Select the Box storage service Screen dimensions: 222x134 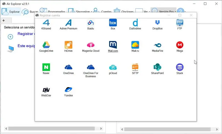pos(113,24)
